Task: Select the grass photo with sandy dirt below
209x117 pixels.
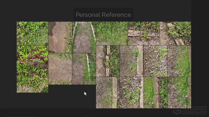Action: (x=32, y=81)
